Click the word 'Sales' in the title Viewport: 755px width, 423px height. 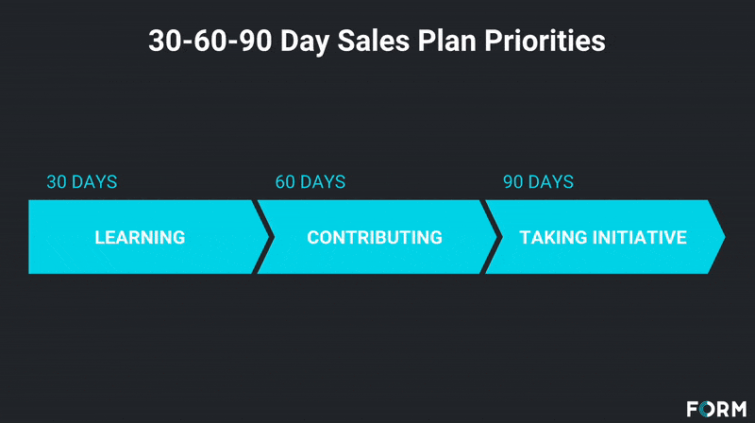(x=373, y=41)
